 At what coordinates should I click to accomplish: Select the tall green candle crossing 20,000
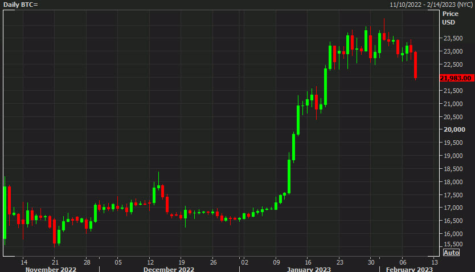[298, 120]
